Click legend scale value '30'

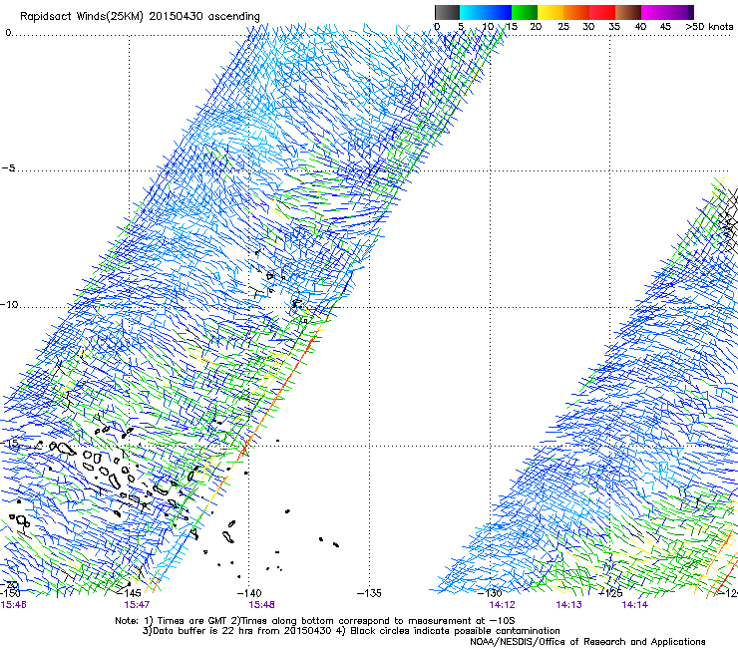tap(588, 27)
